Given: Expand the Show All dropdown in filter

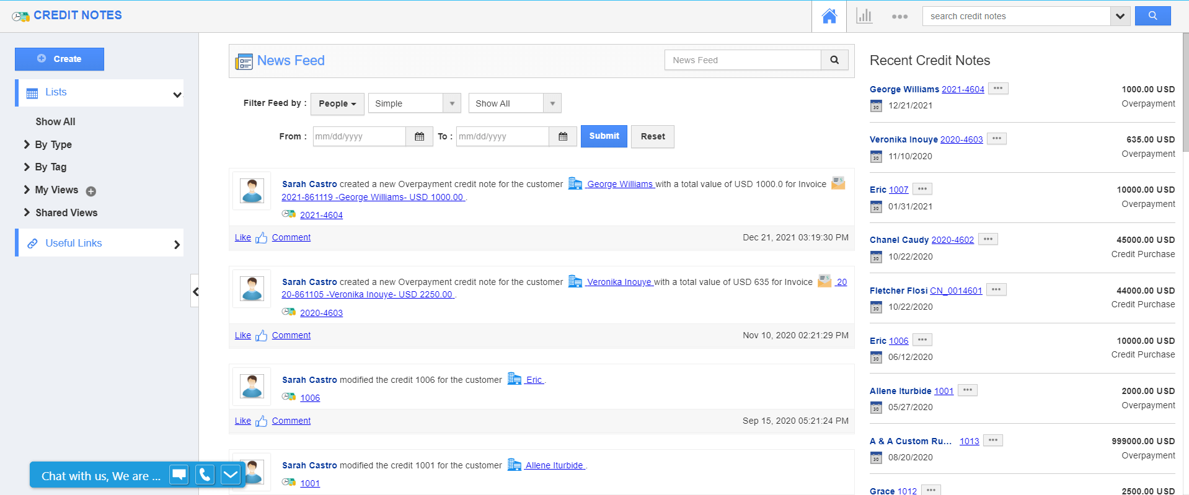Looking at the screenshot, I should 515,103.
